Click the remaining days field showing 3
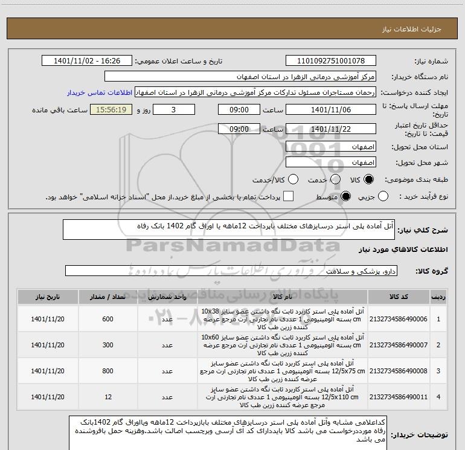 174,109
